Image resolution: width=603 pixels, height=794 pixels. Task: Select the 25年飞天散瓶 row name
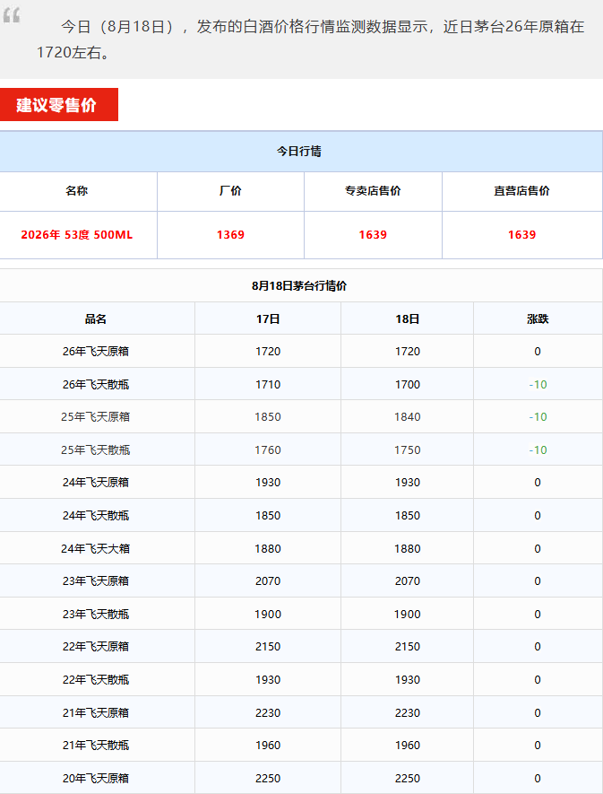[96, 450]
